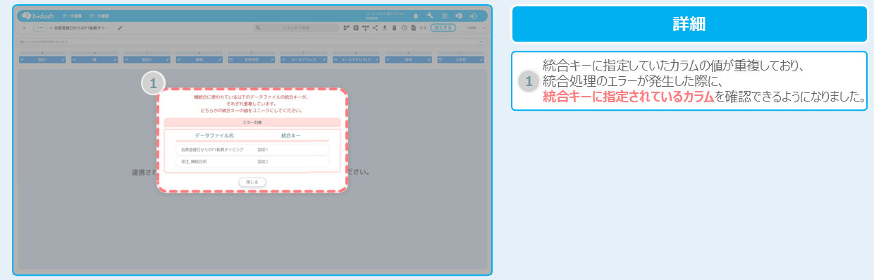Click the 加工する button
The height and width of the screenshot is (280, 874).
click(443, 28)
